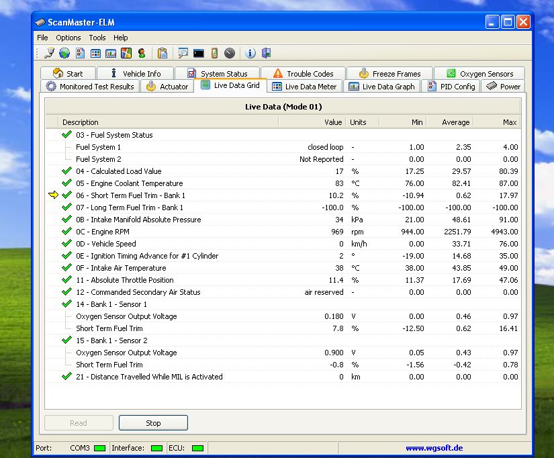Open the Tools menu
554x458 pixels.
coord(97,38)
